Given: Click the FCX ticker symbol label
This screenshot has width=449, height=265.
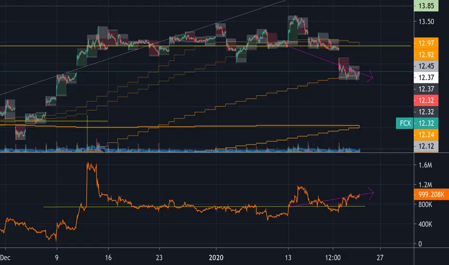Looking at the screenshot, I should (405, 123).
